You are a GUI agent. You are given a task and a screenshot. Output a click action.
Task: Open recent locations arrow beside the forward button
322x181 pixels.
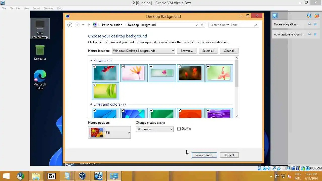[x=83, y=25]
